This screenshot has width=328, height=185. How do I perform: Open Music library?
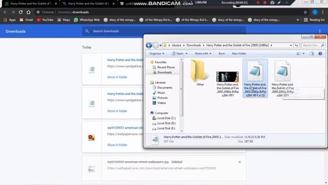[x=159, y=92]
